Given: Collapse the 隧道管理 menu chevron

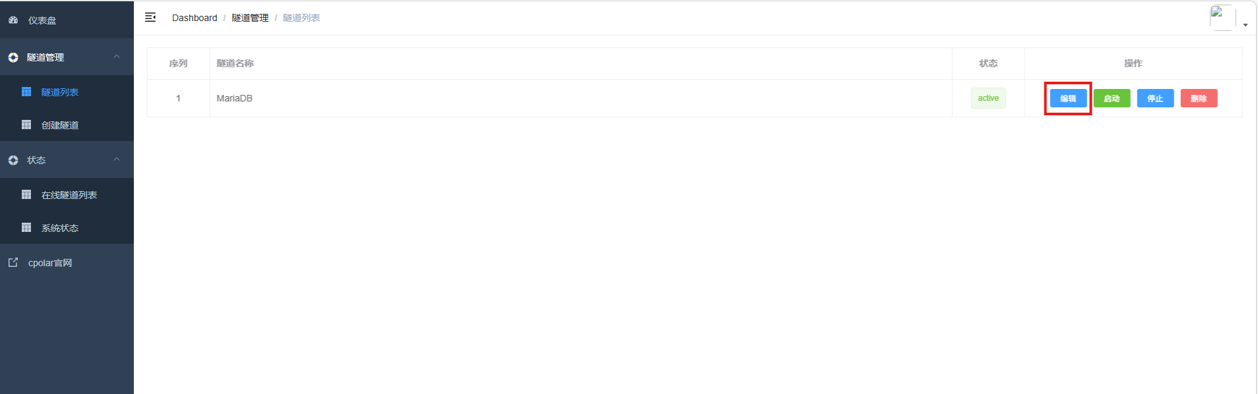Looking at the screenshot, I should (x=117, y=57).
